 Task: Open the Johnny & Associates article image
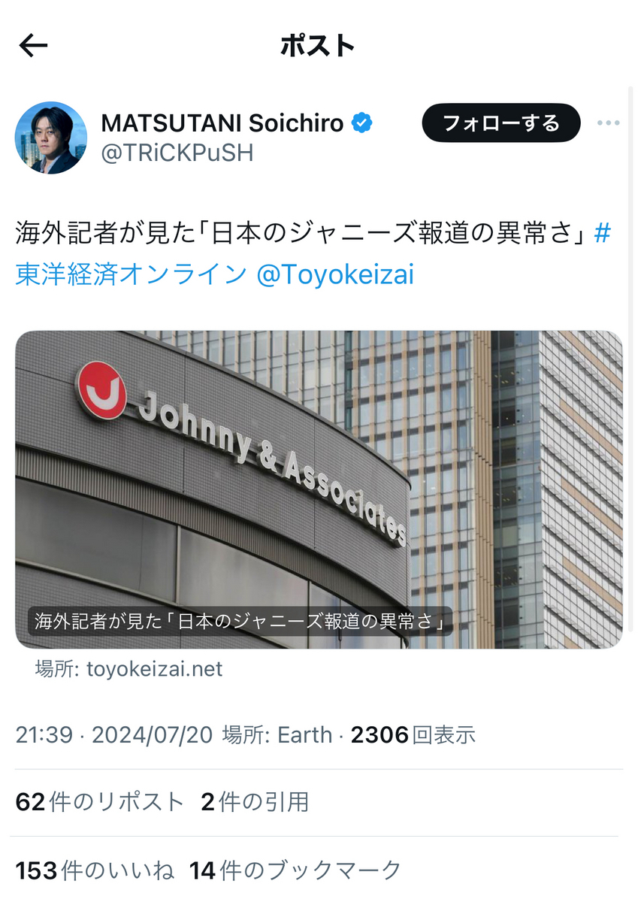click(319, 489)
